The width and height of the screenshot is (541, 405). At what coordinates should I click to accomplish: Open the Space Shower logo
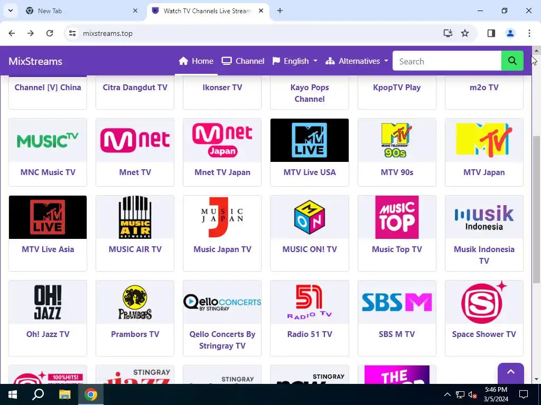click(x=484, y=302)
